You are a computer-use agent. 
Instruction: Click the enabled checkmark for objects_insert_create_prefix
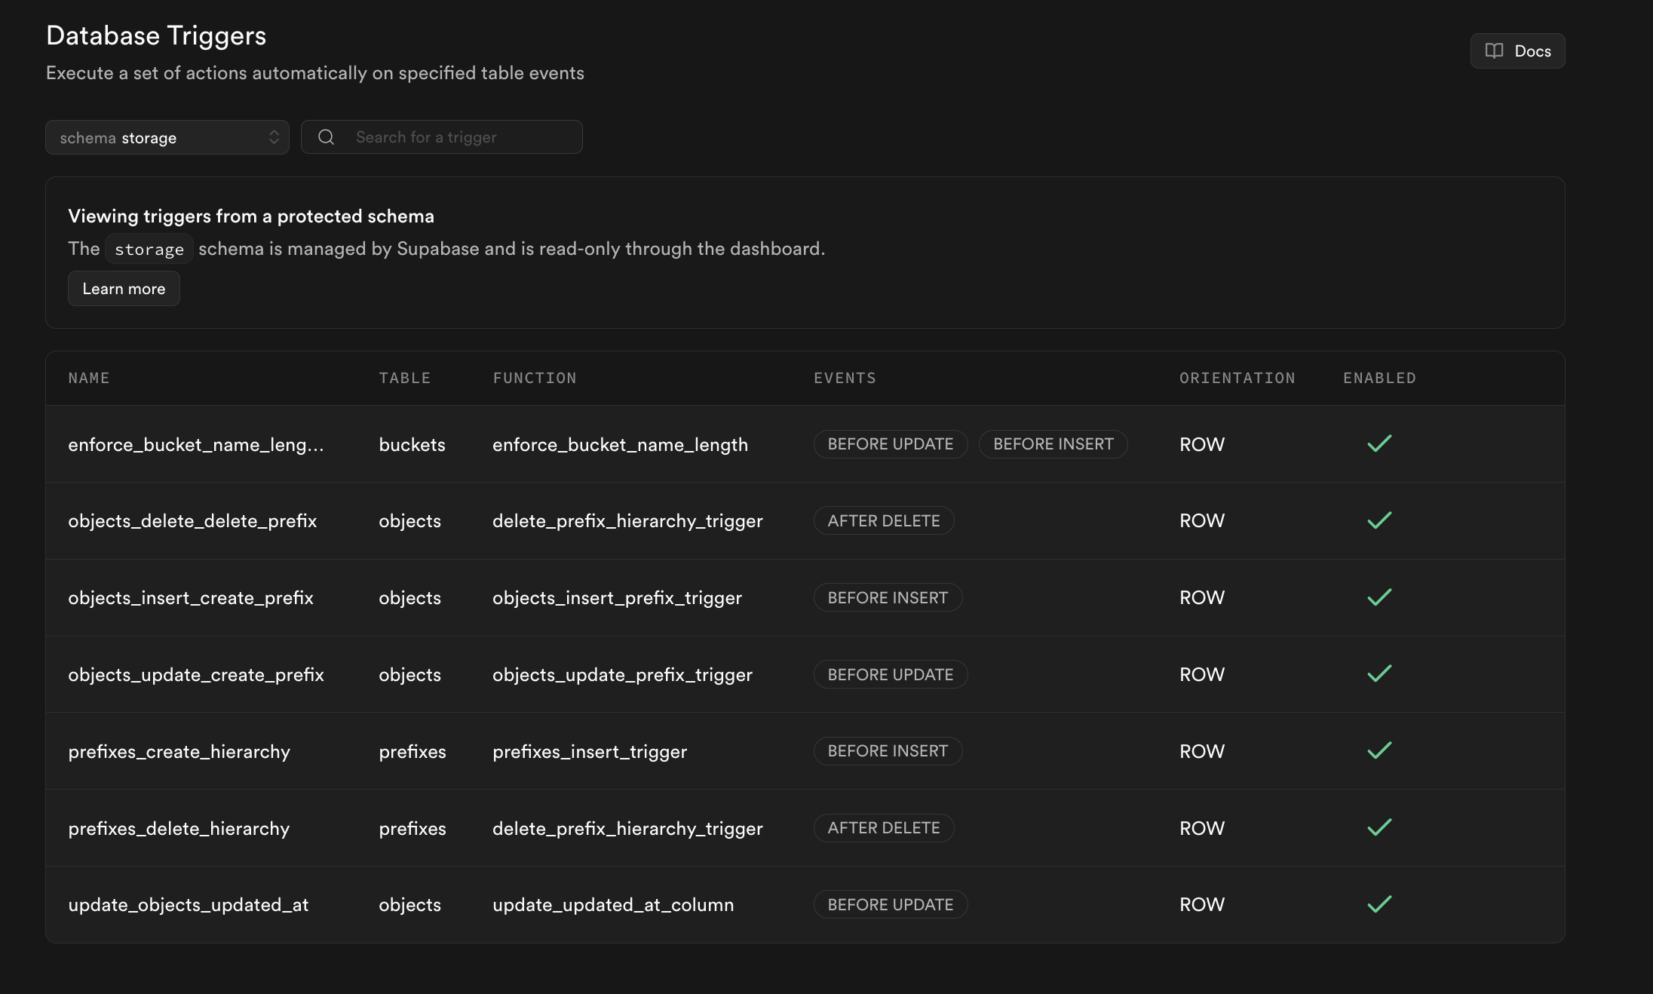tap(1379, 597)
